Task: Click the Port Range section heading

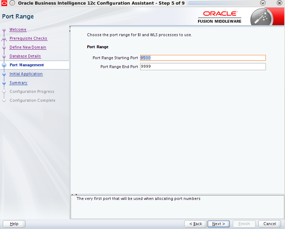Action: (x=98, y=47)
